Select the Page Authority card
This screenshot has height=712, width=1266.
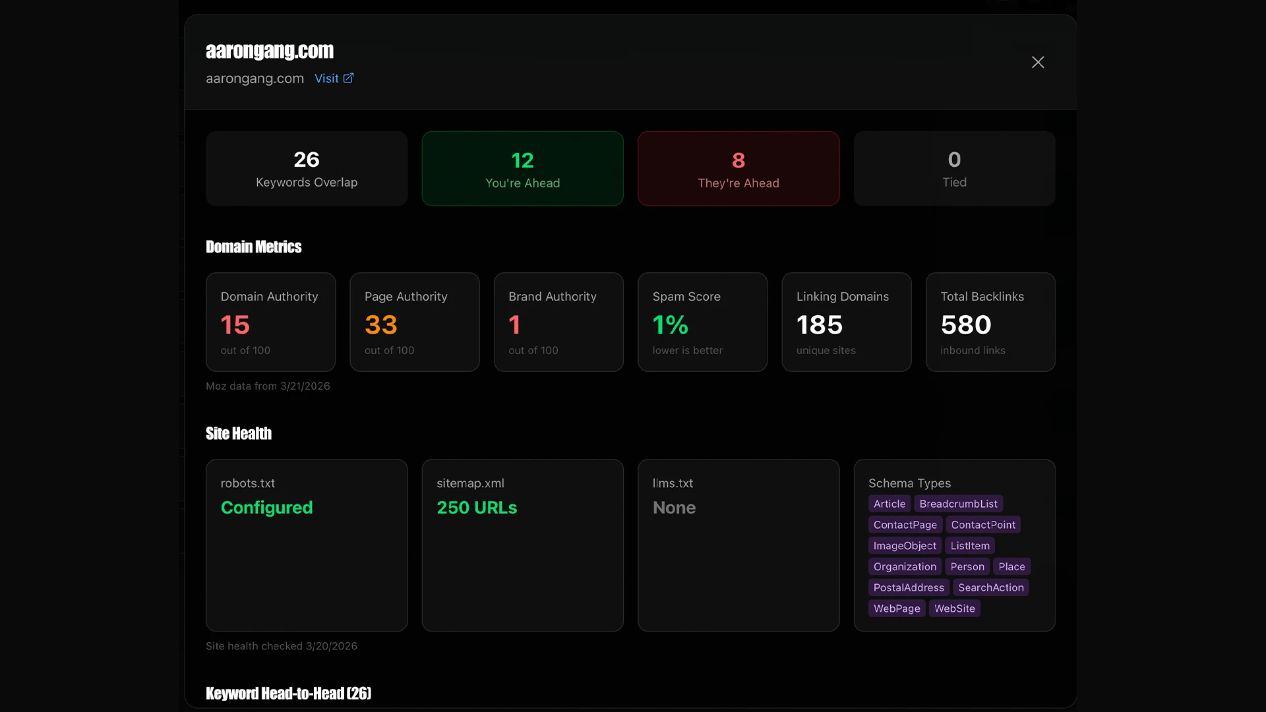click(414, 322)
